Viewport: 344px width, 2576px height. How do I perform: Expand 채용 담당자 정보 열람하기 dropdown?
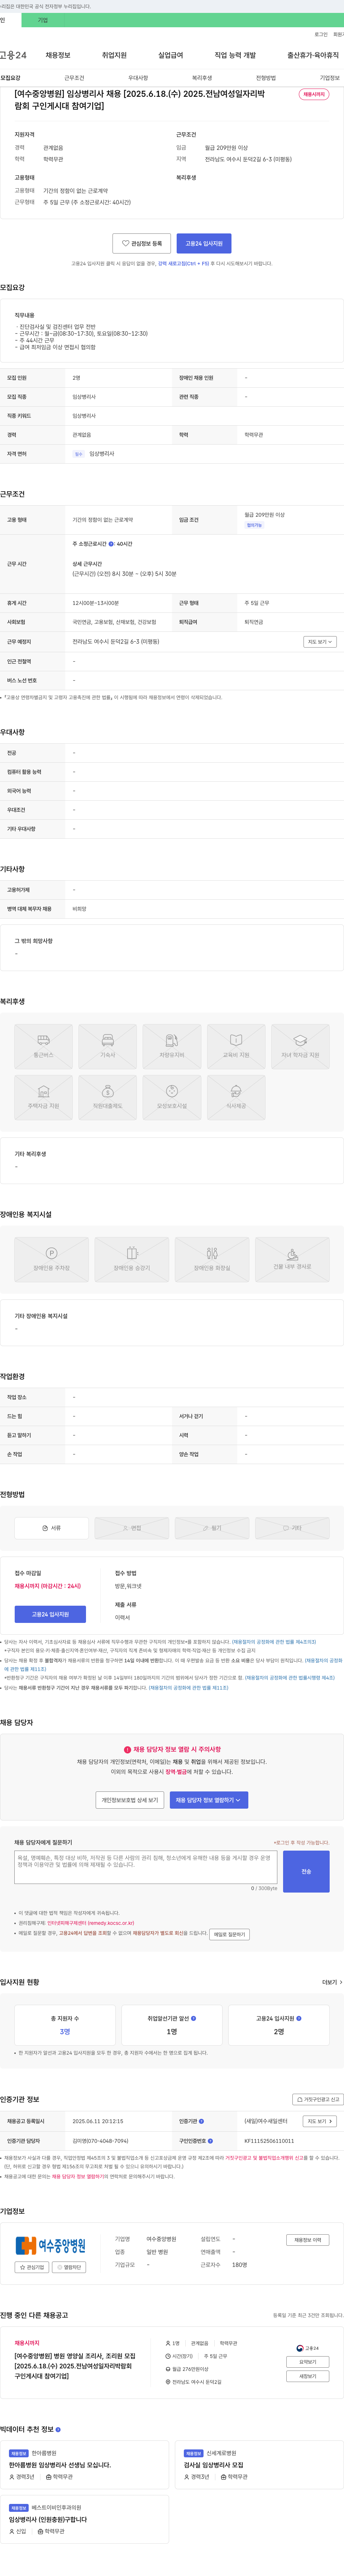point(209,1800)
